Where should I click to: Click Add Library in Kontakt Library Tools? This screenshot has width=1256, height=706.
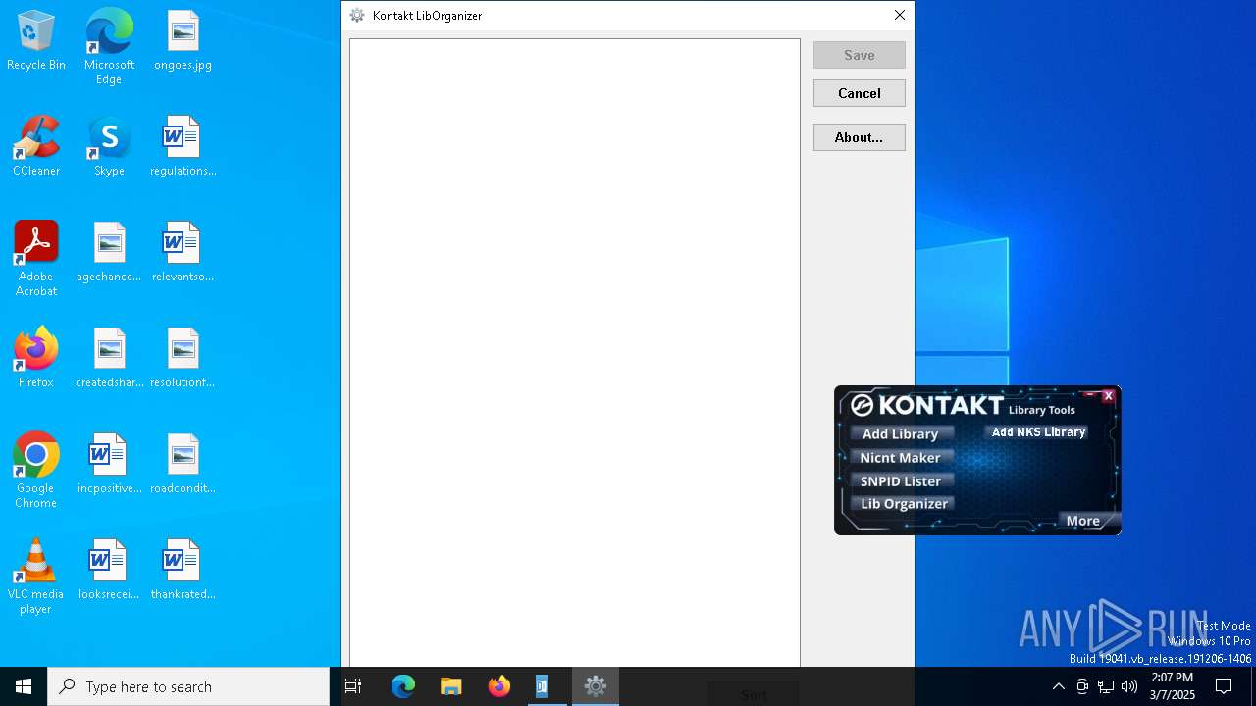pos(901,434)
